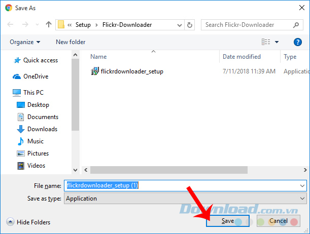Open the Organize menu
The width and height of the screenshot is (310, 234).
tap(25, 42)
